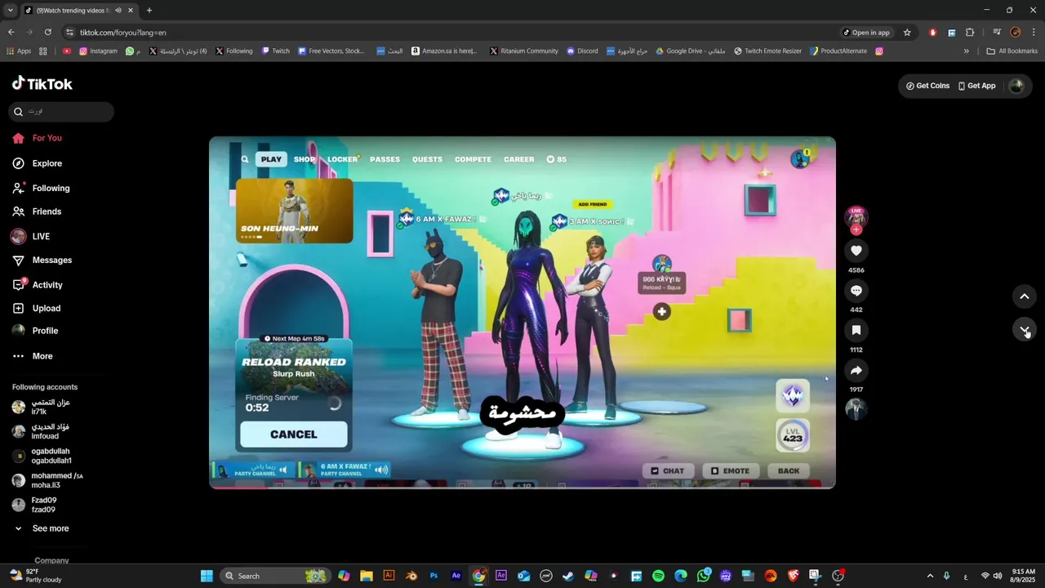1045x588 pixels.
Task: Open a new browser tab
Action: 149,11
